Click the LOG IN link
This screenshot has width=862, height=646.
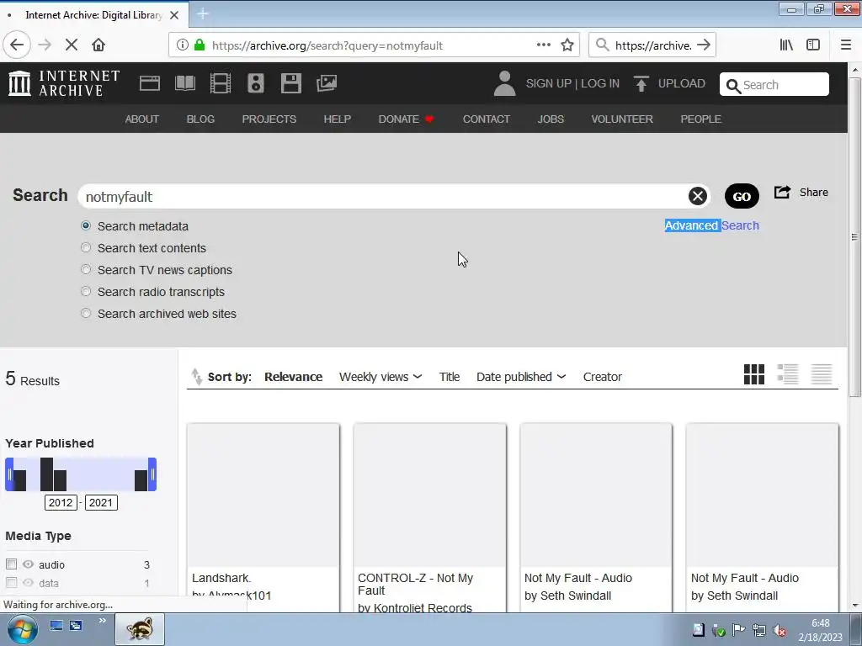(600, 83)
